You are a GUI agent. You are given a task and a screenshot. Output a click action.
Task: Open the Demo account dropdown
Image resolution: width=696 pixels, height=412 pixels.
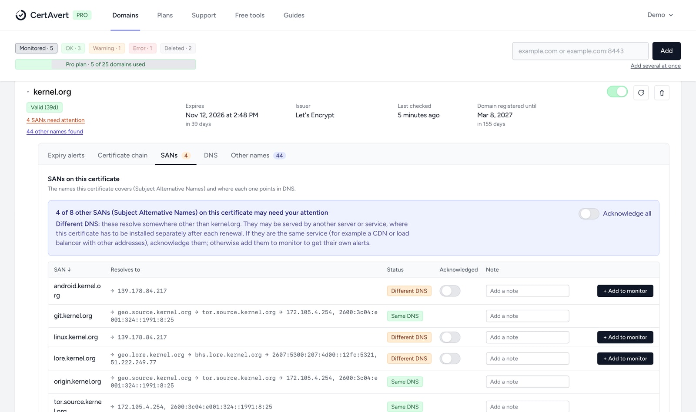point(660,15)
